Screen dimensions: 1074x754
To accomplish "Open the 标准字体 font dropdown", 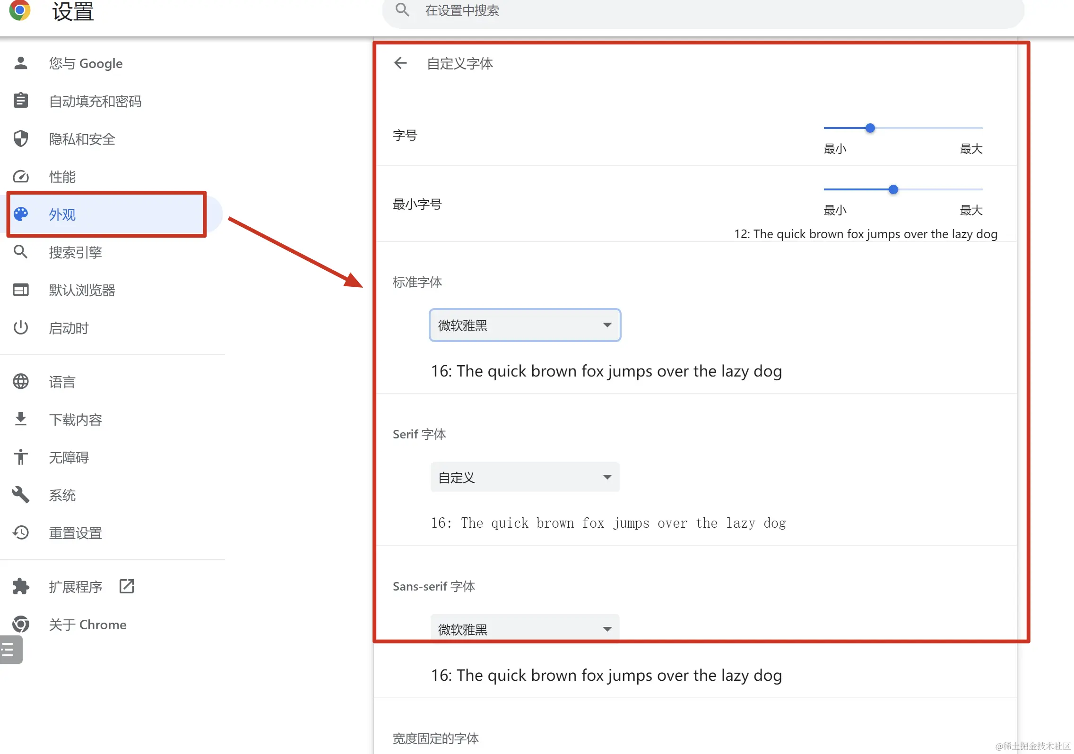I will coord(525,325).
